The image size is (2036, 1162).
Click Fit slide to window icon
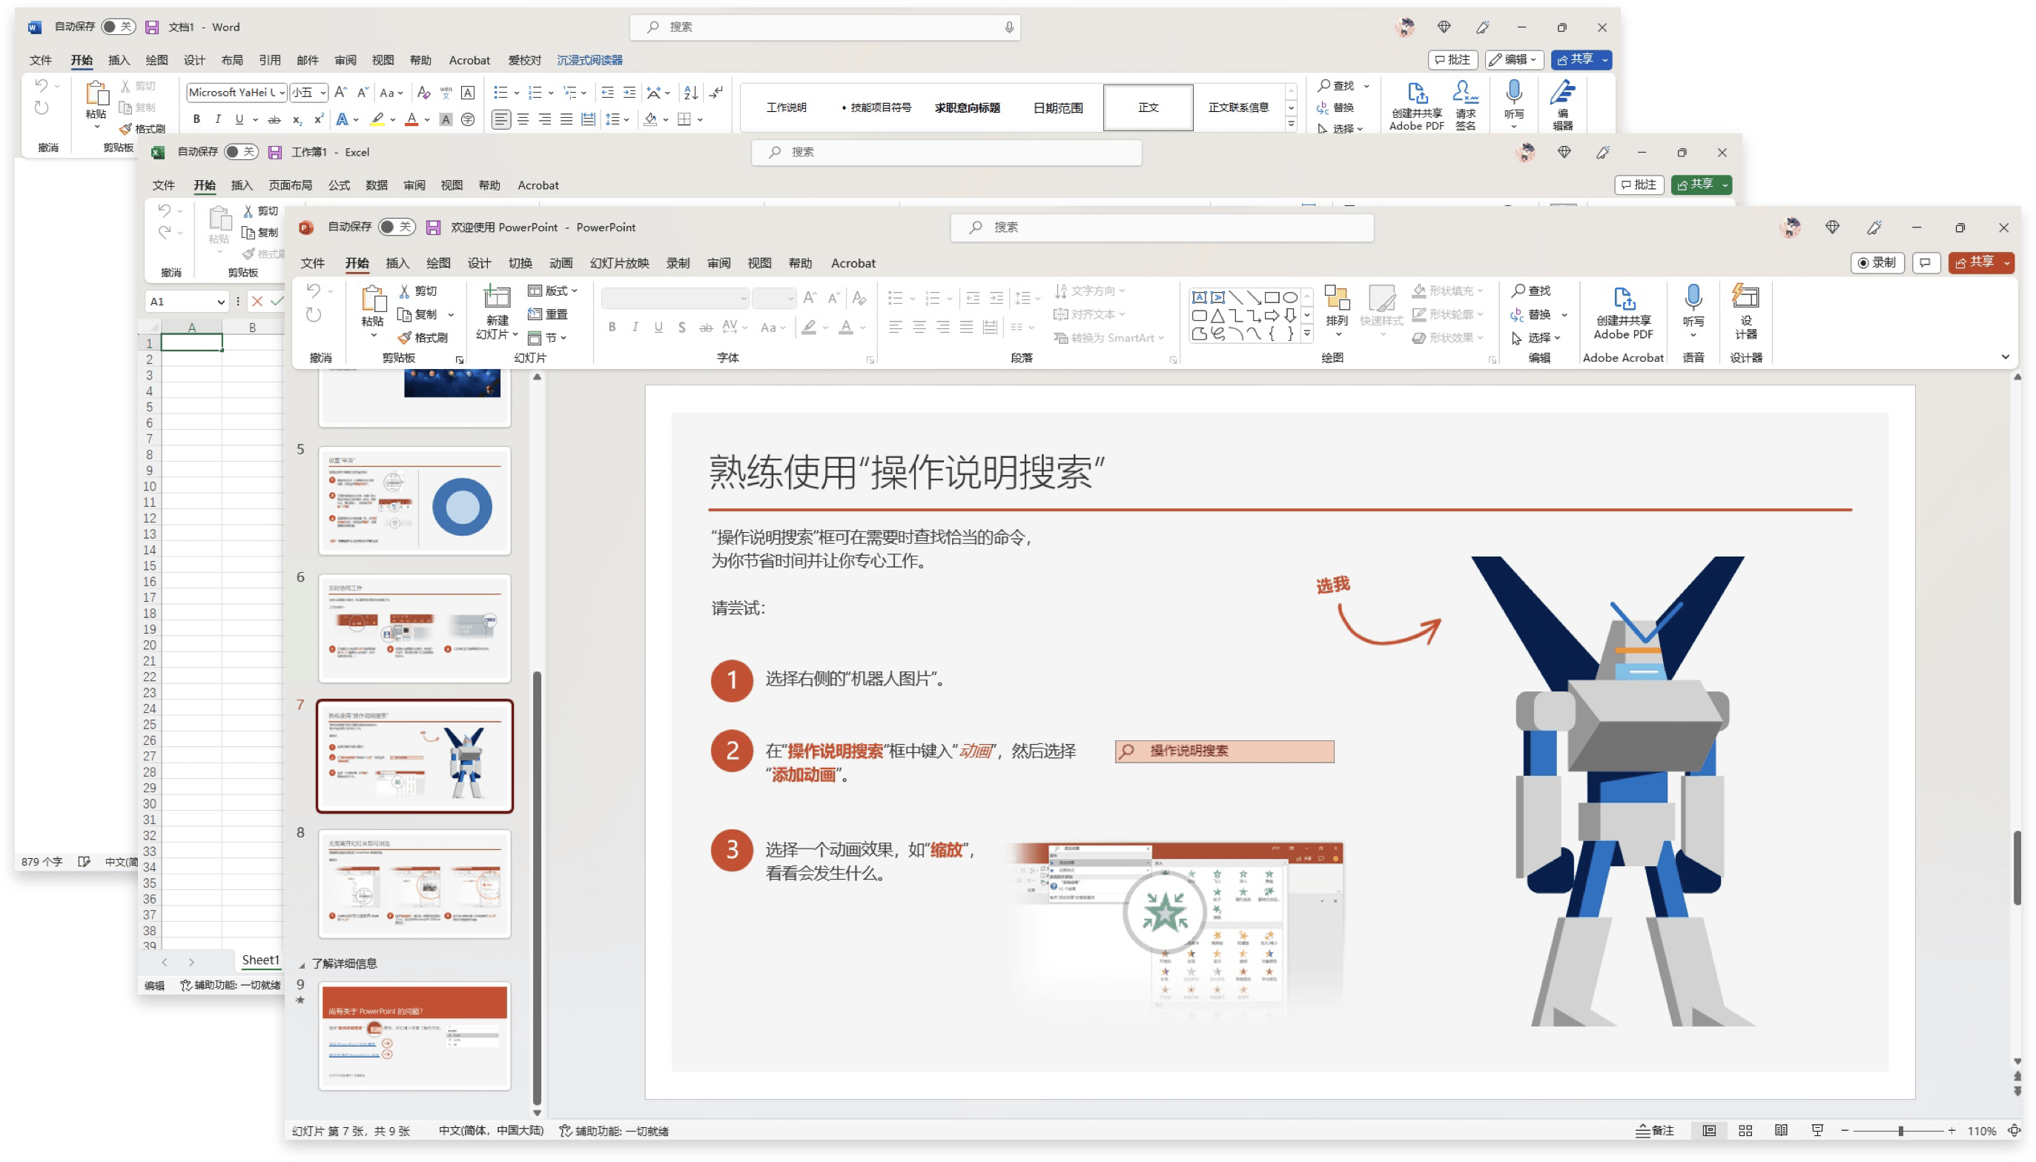2014,1130
